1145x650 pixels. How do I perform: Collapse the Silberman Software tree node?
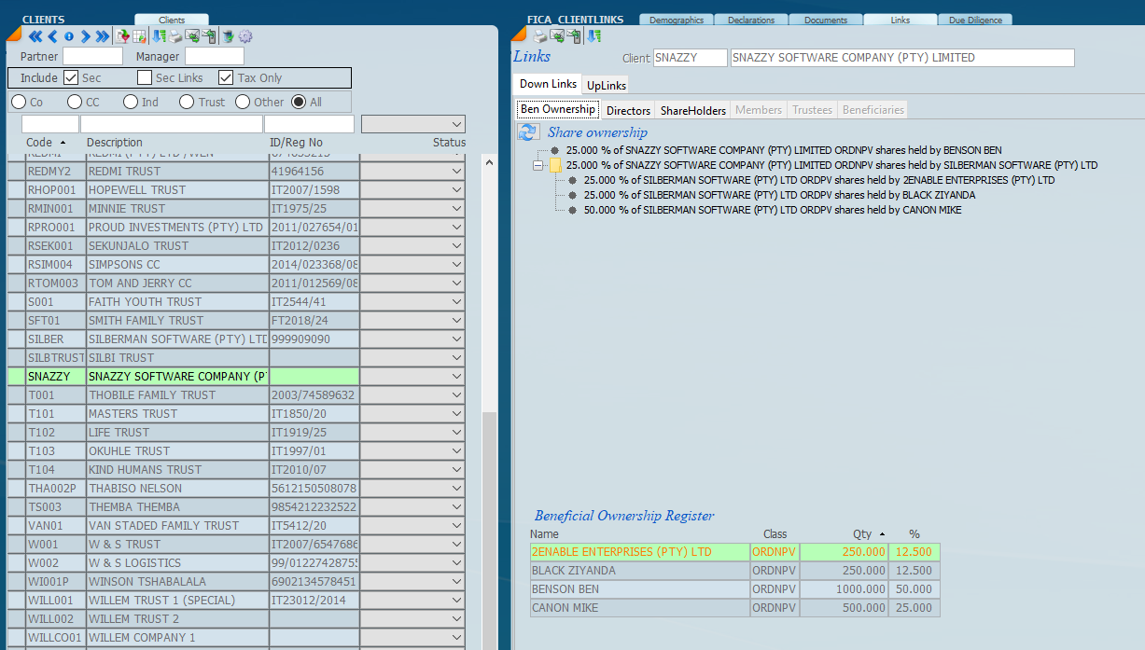538,165
